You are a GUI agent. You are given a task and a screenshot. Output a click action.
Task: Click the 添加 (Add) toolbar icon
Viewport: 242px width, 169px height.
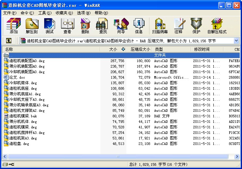click(14, 26)
